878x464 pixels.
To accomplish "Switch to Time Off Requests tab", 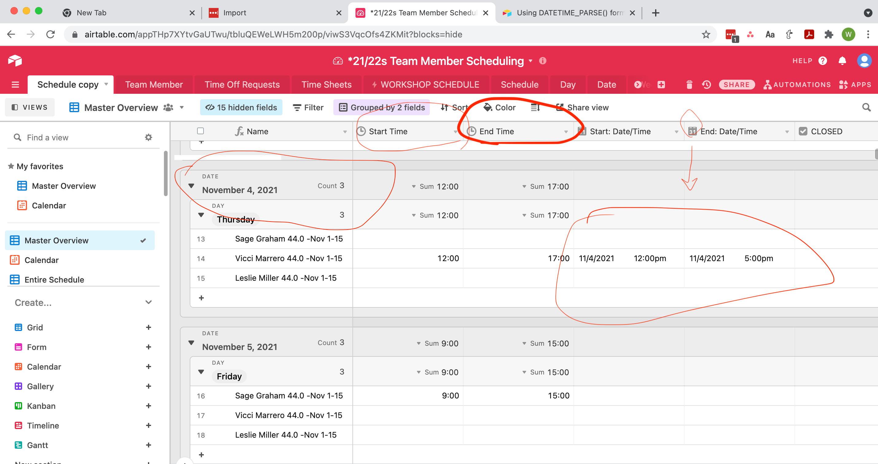I will (x=242, y=85).
